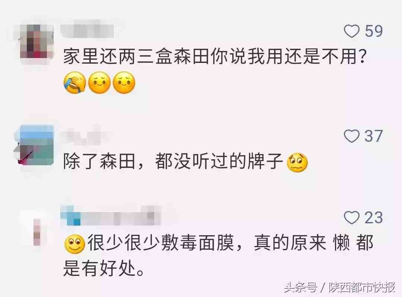Screen dimensions: 402x297
Task: Select the third commenter's blurred username
Action: click(111, 216)
